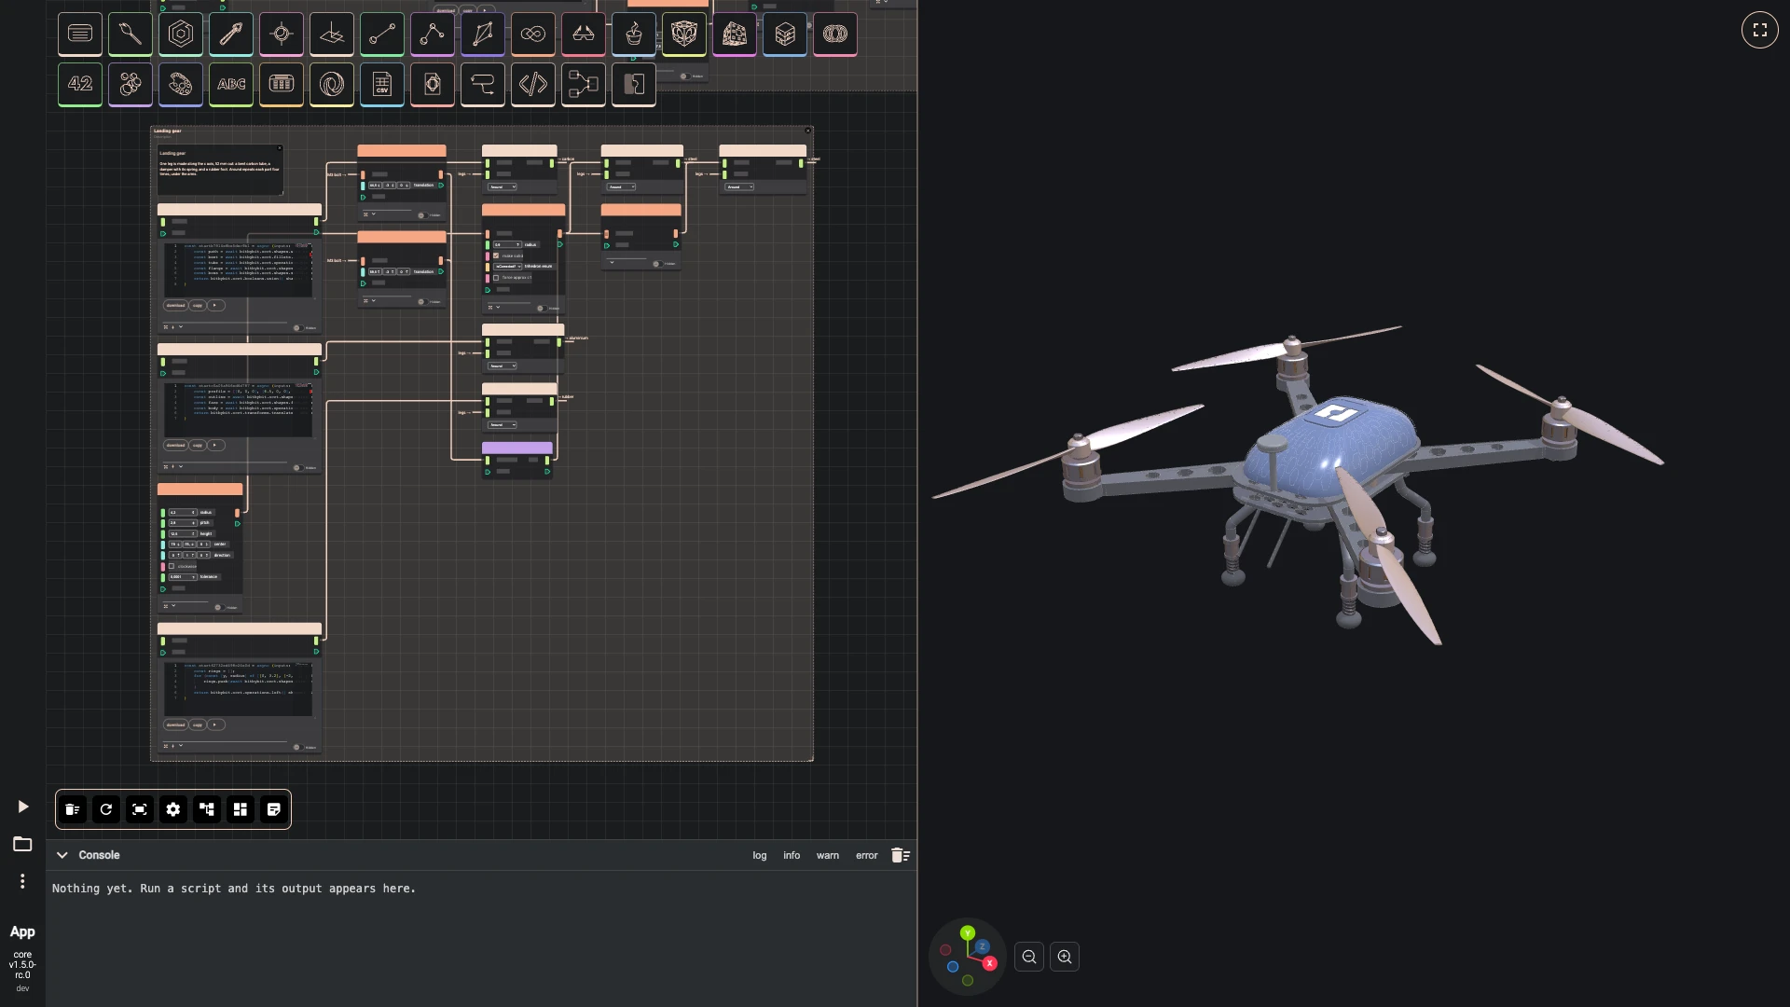Open the crosshair point category icon
This screenshot has height=1007, width=1790.
282,34
